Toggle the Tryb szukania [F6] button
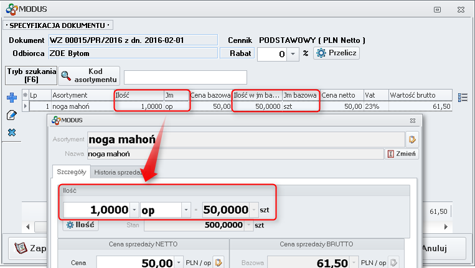This screenshot has height=268, width=475. (x=31, y=76)
